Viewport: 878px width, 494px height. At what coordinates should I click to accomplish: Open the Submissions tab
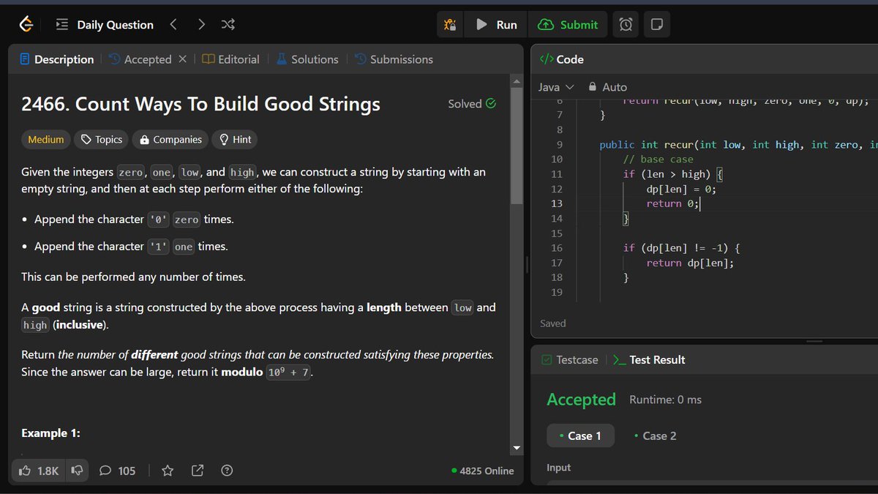pyautogui.click(x=394, y=59)
